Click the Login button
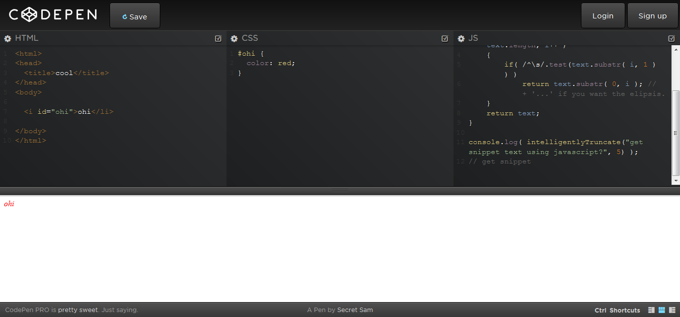The height and width of the screenshot is (317, 680). (603, 15)
